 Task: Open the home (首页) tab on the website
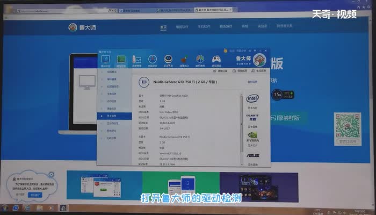163,27
